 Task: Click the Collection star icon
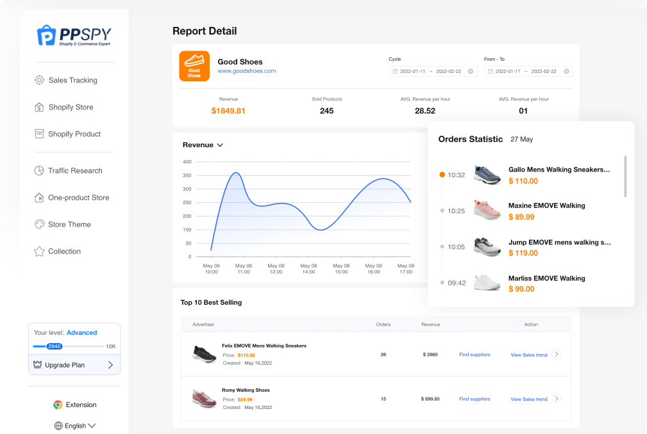click(39, 252)
